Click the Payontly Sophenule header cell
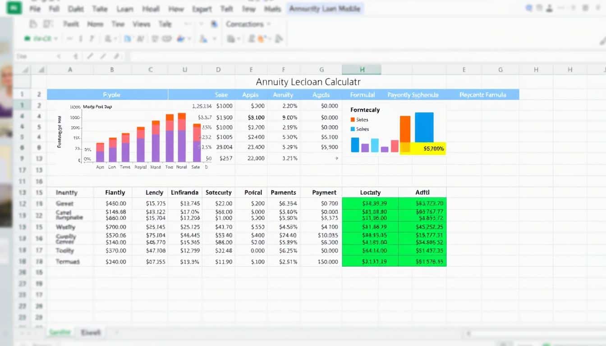Viewport: 606px width, 346px height. pyautogui.click(x=413, y=95)
